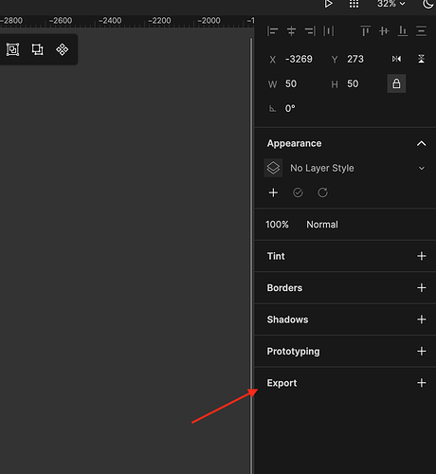Align selection to left edge
This screenshot has height=474, width=436.
[x=272, y=31]
